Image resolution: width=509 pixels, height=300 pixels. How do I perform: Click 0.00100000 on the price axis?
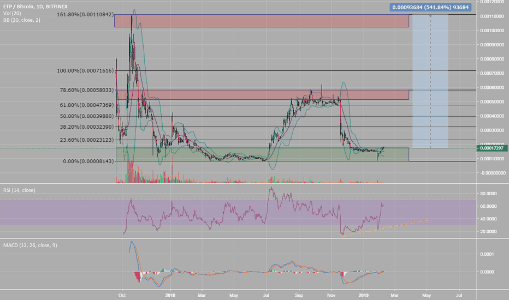pyautogui.click(x=493, y=31)
